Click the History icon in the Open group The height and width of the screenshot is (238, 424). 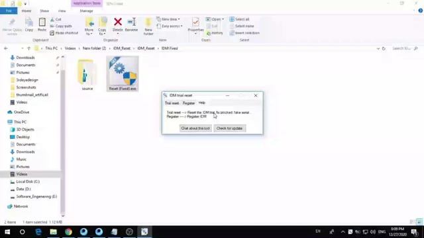pyautogui.click(x=209, y=33)
